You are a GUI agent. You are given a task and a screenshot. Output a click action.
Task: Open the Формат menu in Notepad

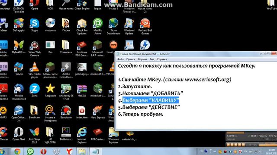(142, 59)
